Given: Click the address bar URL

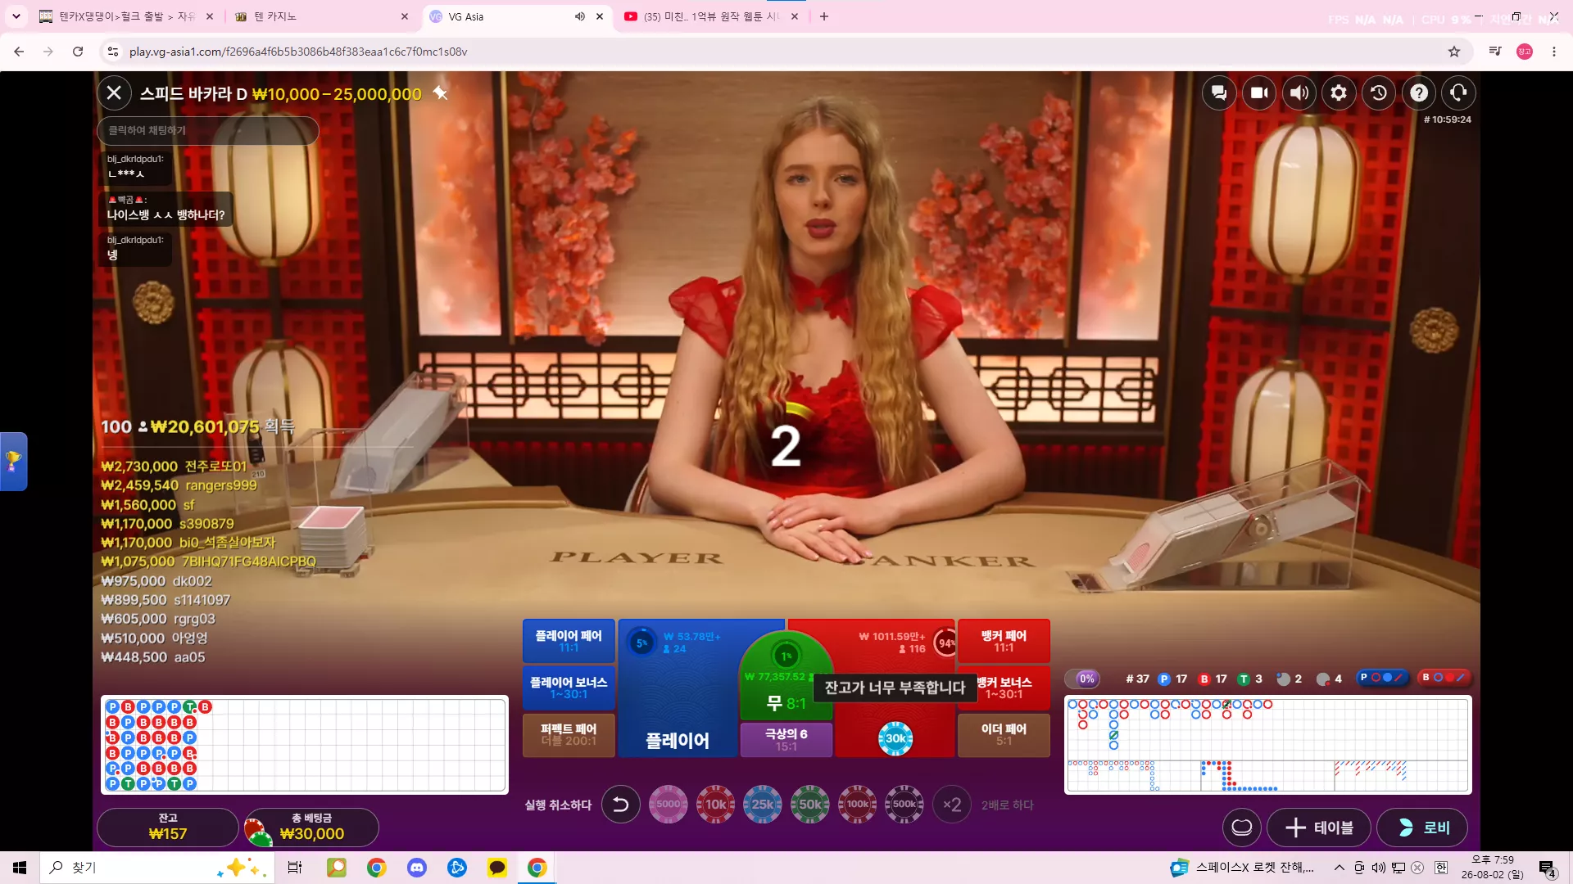Looking at the screenshot, I should coord(298,52).
